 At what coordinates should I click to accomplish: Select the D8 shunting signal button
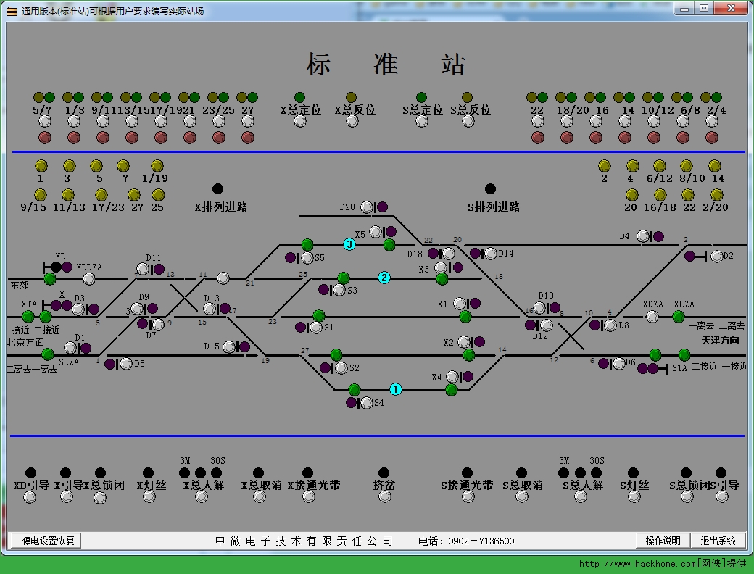tap(610, 325)
